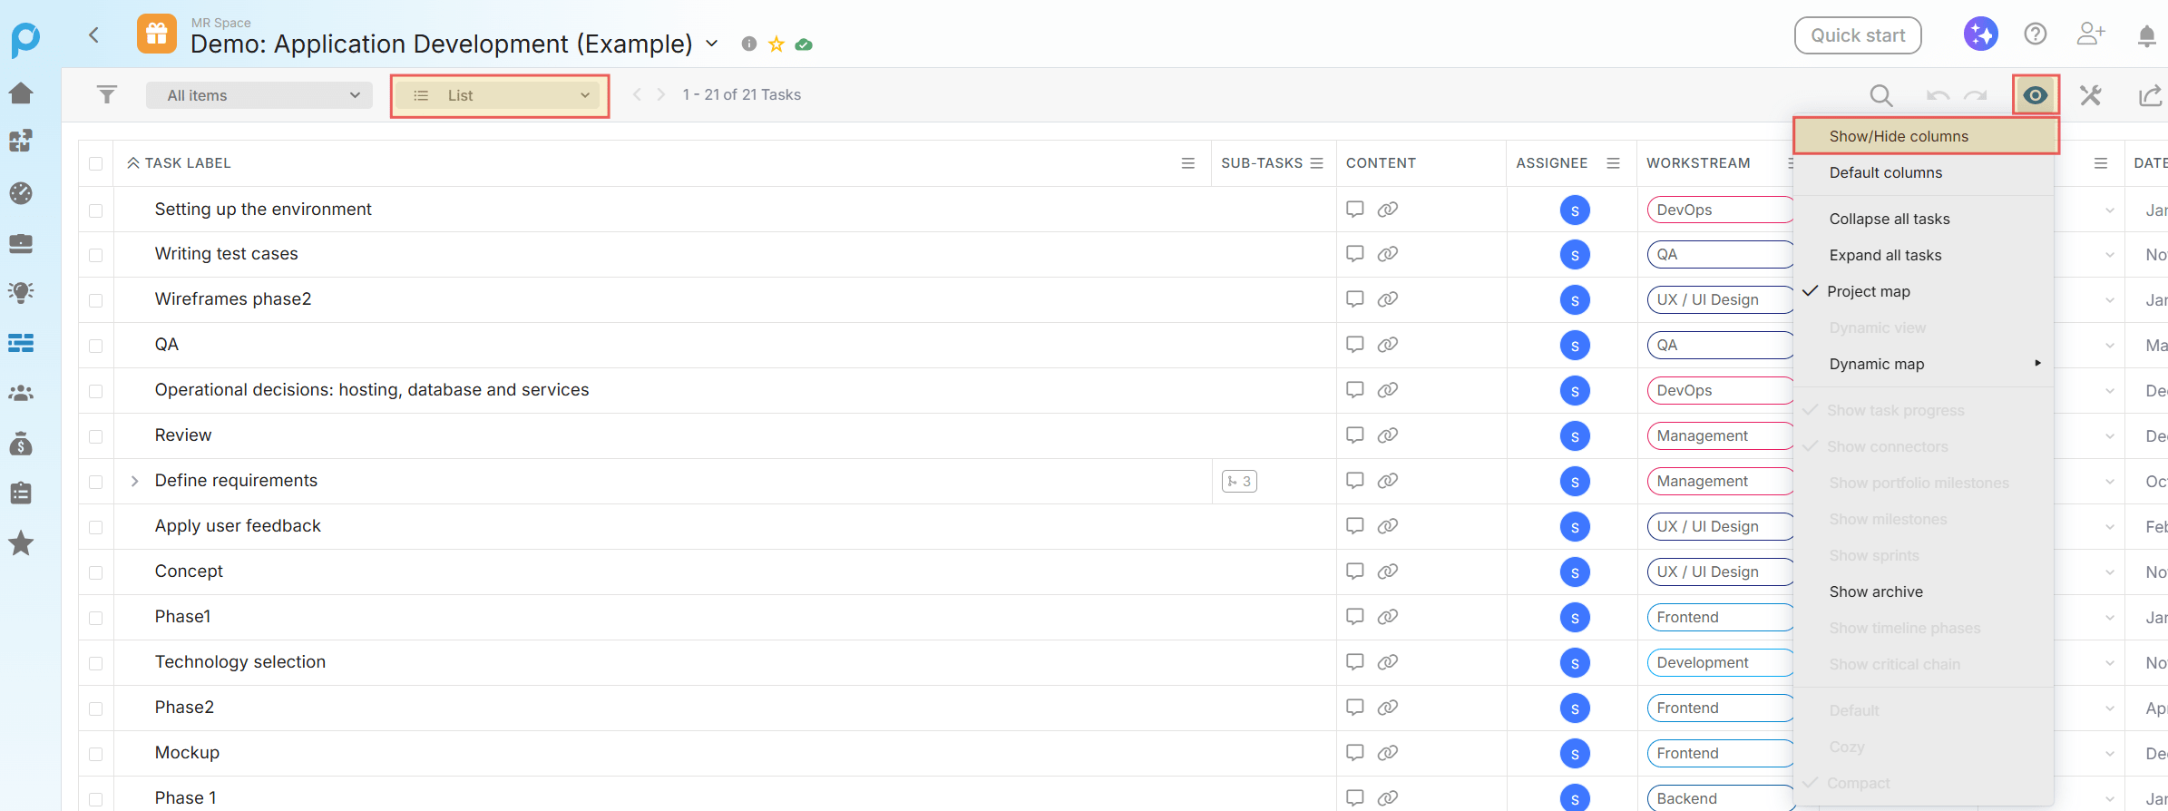Image resolution: width=2168 pixels, height=811 pixels.
Task: Click the share/export arrow icon
Action: (2149, 95)
